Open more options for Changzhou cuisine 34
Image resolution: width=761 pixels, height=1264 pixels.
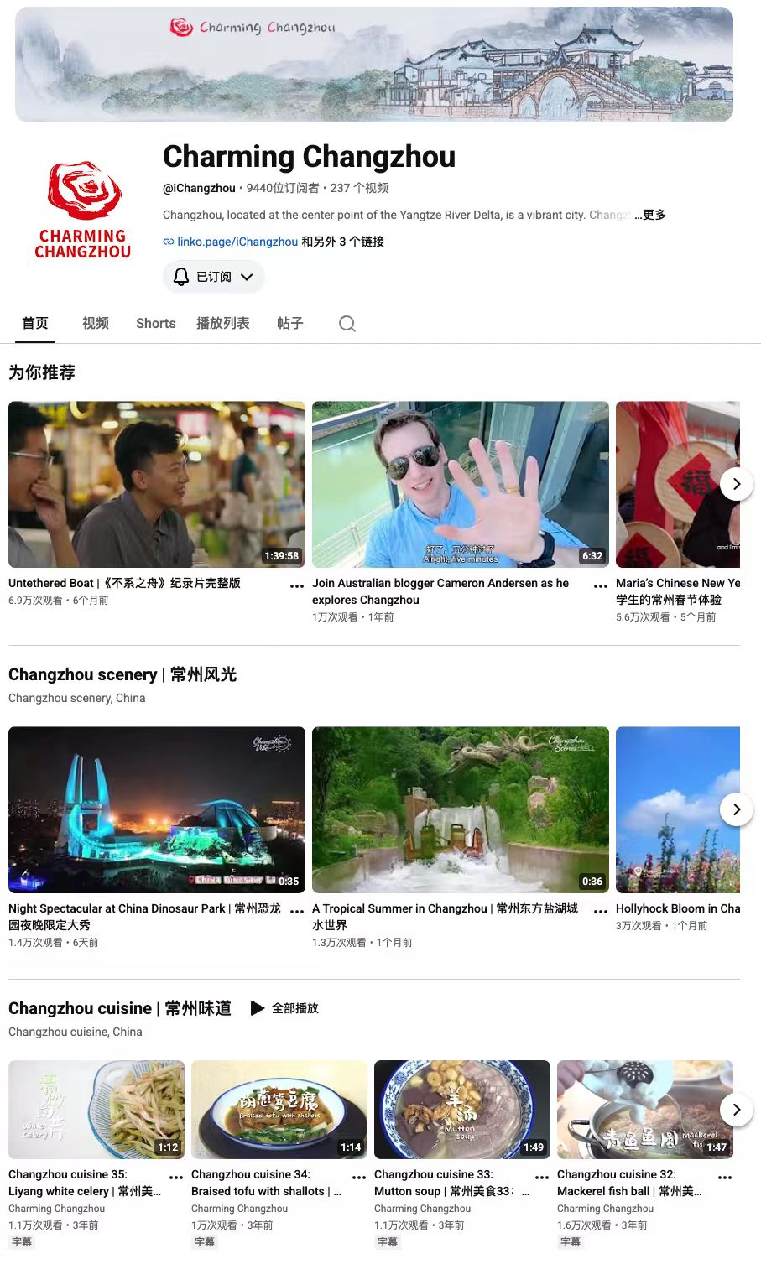[x=359, y=1178]
